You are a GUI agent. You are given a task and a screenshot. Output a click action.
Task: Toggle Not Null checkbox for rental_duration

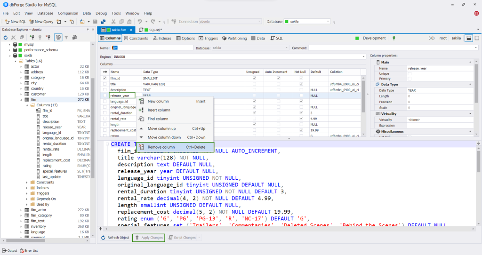click(x=301, y=113)
